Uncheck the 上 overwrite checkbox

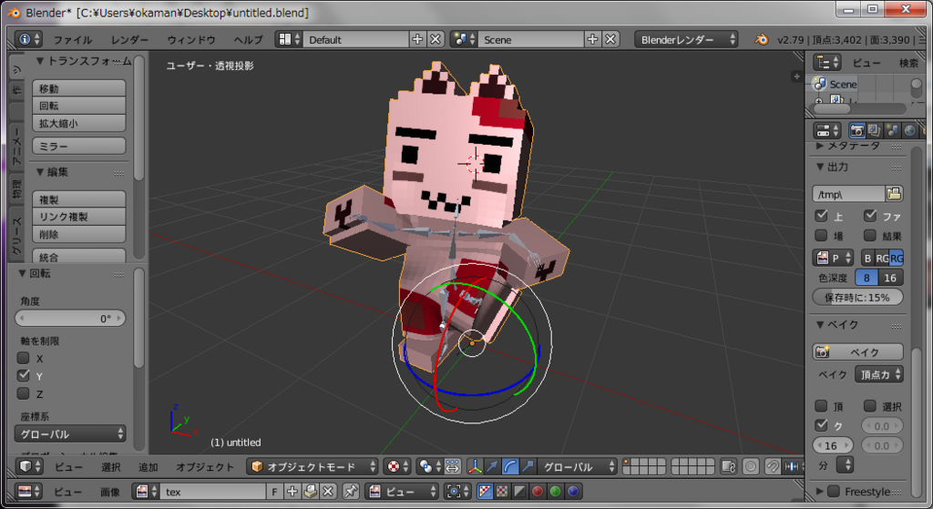tap(822, 215)
